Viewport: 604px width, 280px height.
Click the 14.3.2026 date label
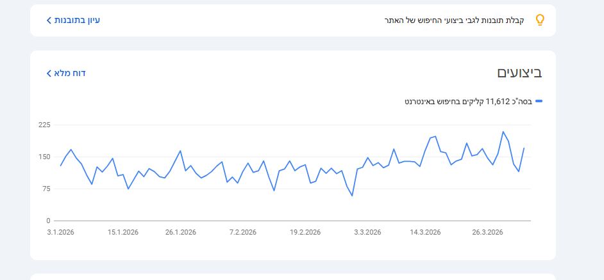click(x=425, y=232)
